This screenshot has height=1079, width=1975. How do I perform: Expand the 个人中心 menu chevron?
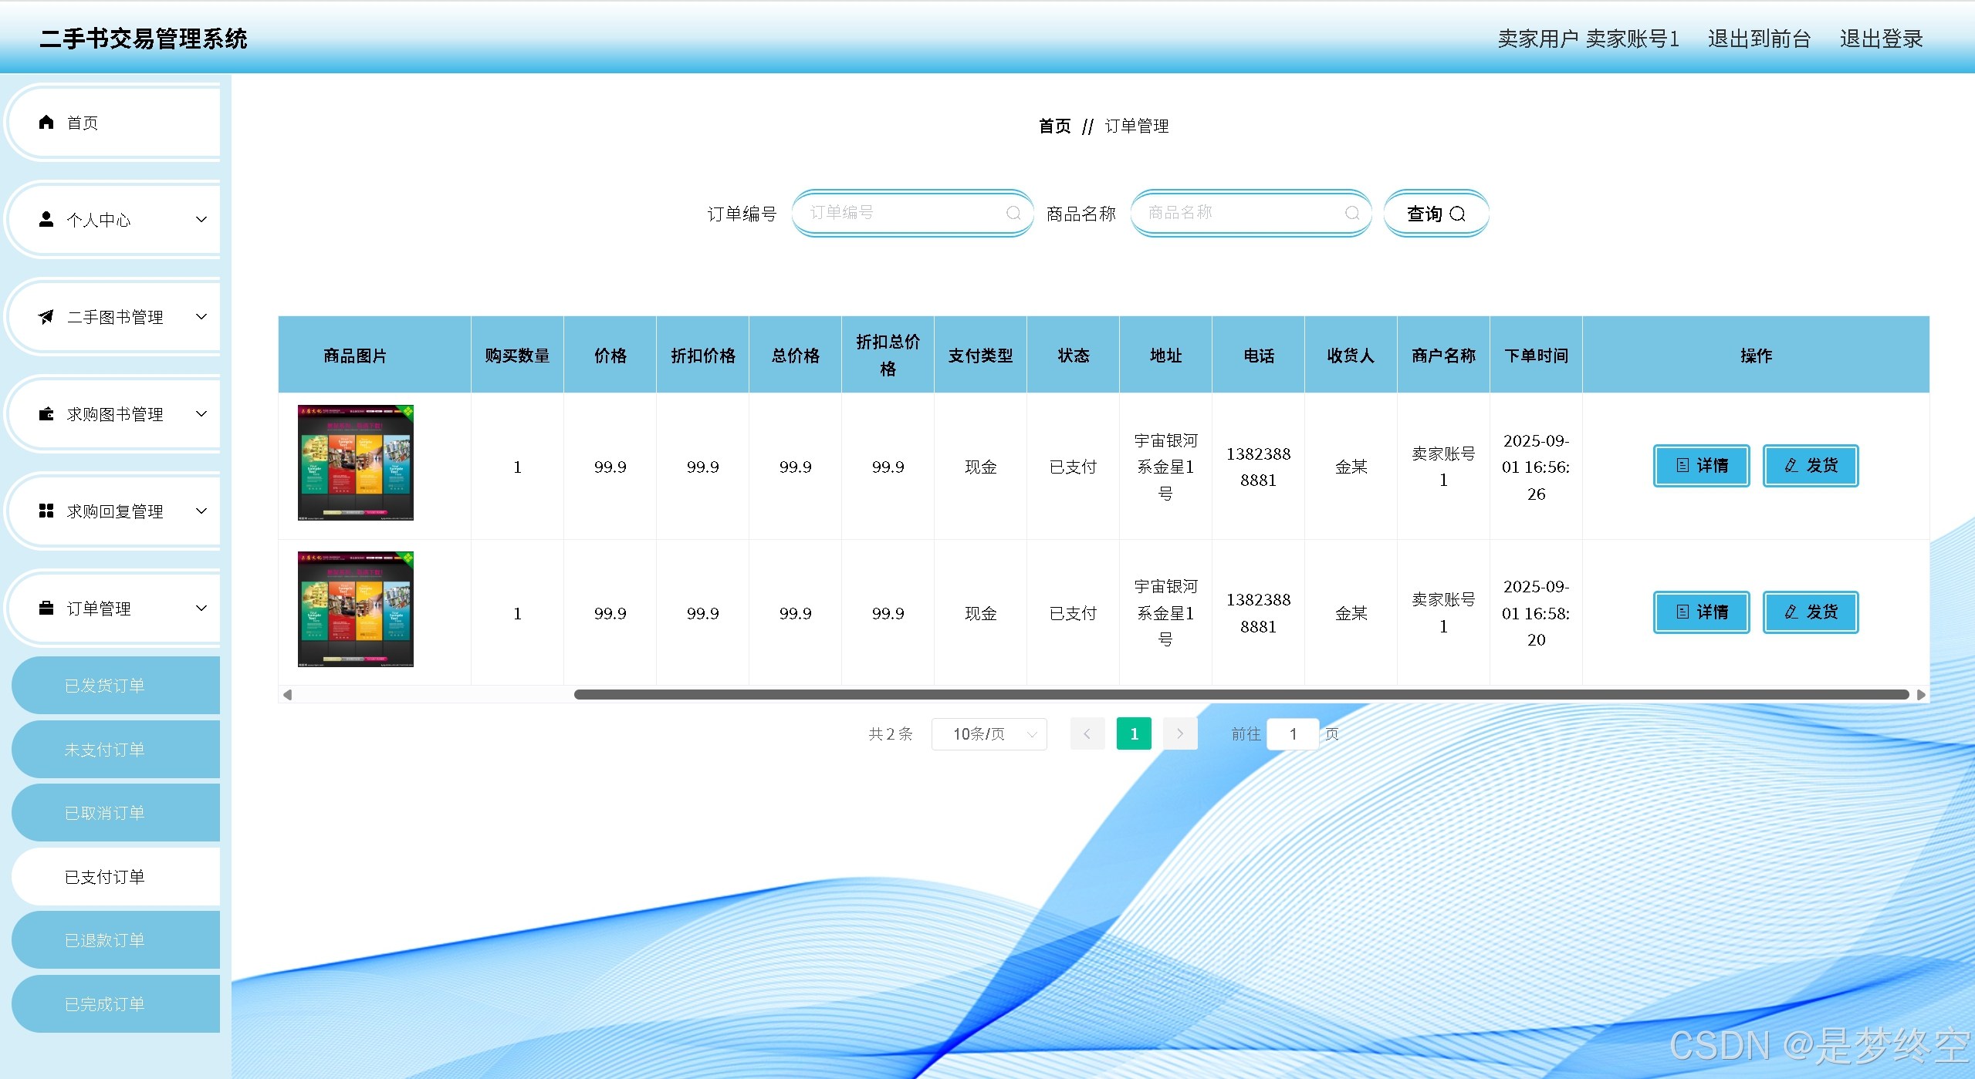pos(201,219)
